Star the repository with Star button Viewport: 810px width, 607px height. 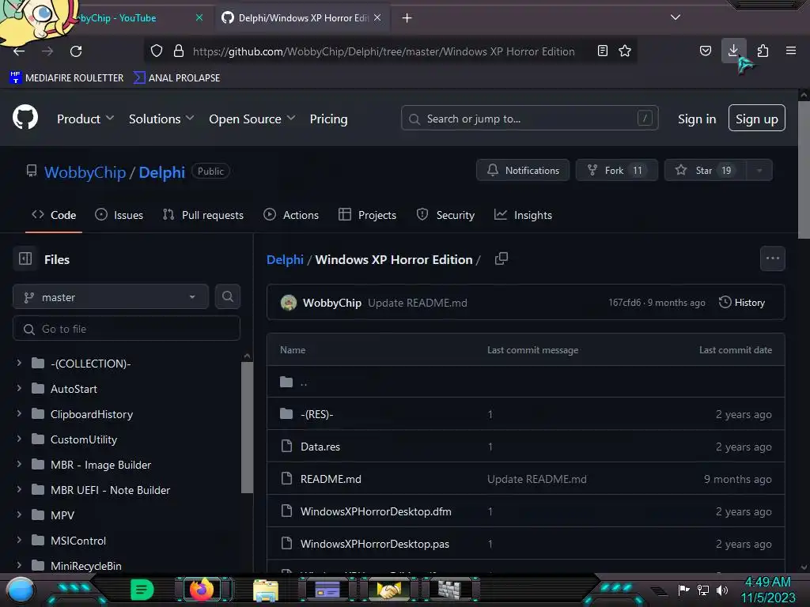tap(705, 171)
